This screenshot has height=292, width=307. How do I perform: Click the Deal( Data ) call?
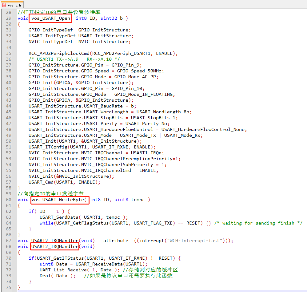pyautogui.click(x=57, y=276)
